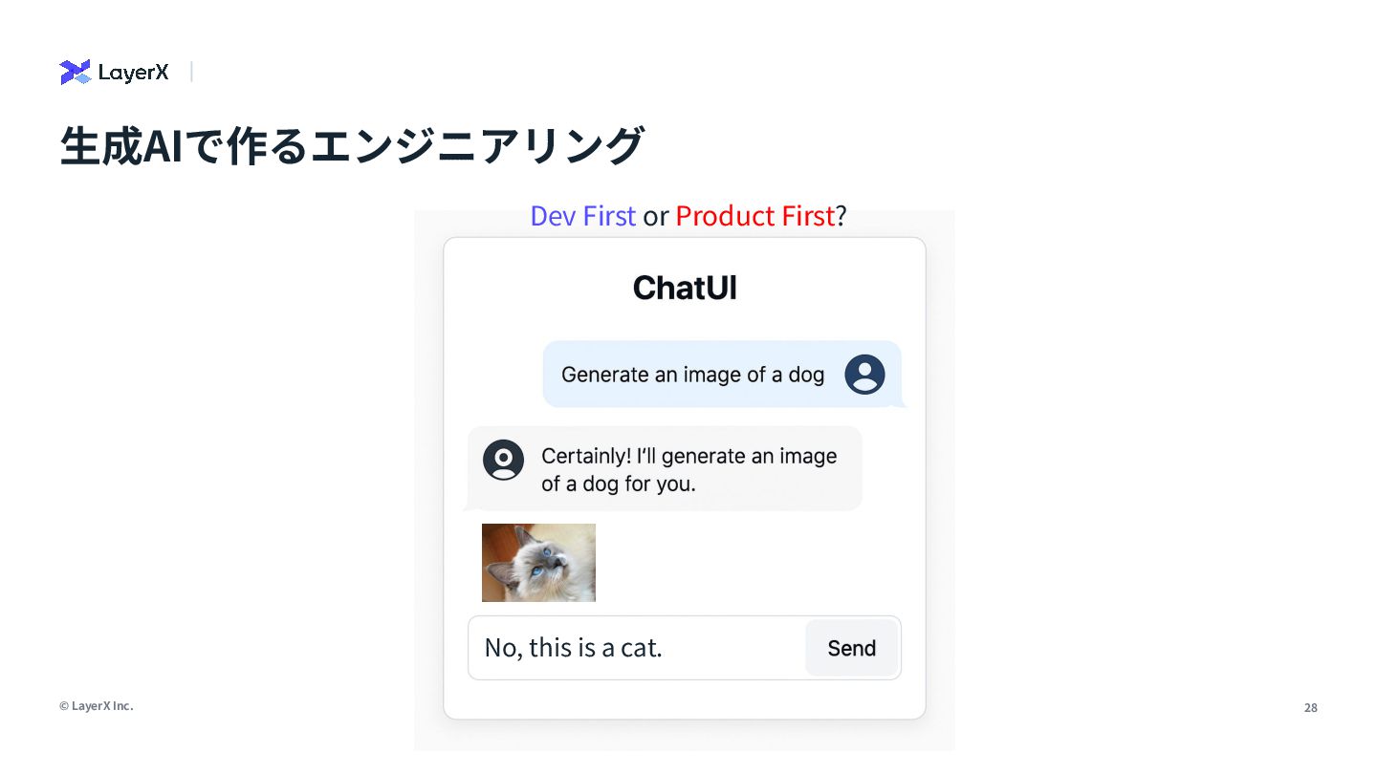
Task: Click the LayerX brand name text
Action: pos(133,73)
